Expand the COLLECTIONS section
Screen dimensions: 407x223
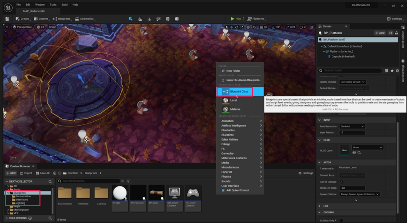(x=7, y=218)
